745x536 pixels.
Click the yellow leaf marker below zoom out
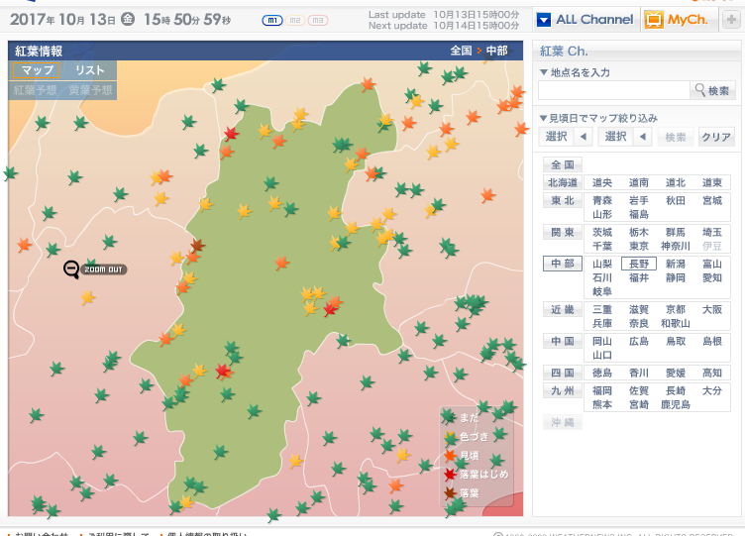pyautogui.click(x=87, y=297)
